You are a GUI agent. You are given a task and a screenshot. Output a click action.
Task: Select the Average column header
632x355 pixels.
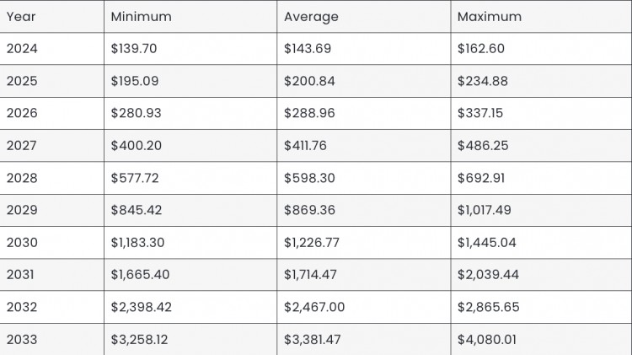[363, 17]
